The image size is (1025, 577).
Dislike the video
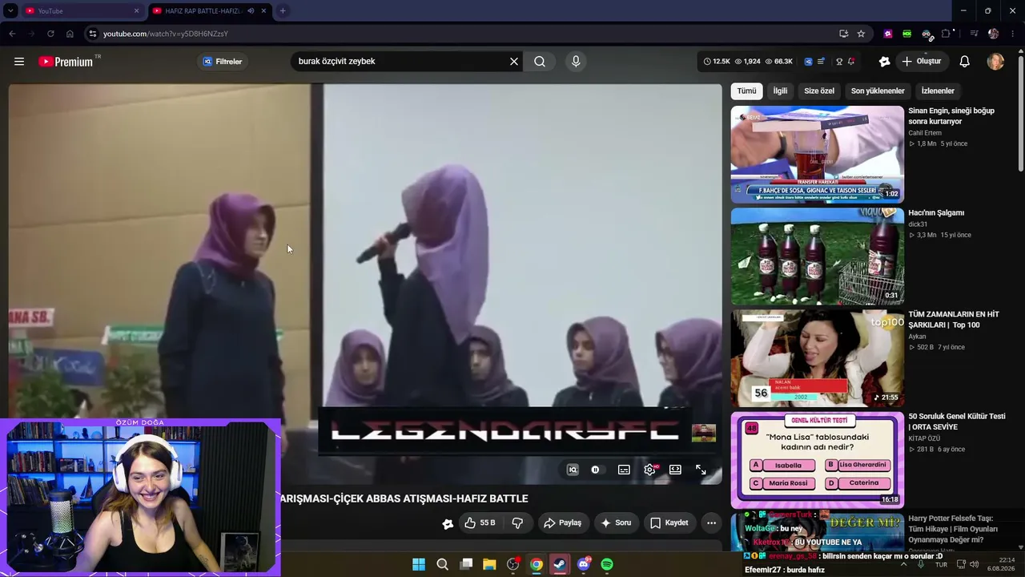[517, 523]
